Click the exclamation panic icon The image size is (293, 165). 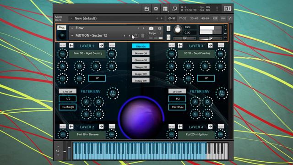[217, 9]
